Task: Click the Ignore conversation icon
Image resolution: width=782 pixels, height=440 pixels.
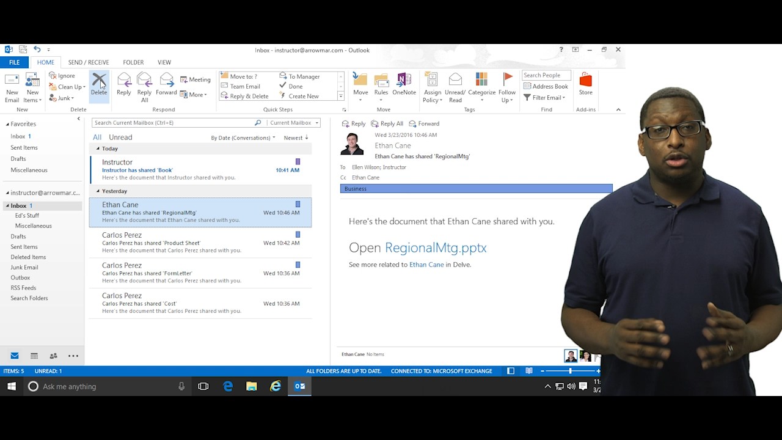Action: pyautogui.click(x=53, y=76)
